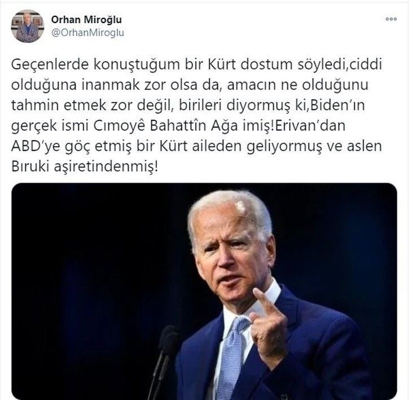
Task: Visit the @OrhanMiroglu handle link
Action: tap(87, 33)
